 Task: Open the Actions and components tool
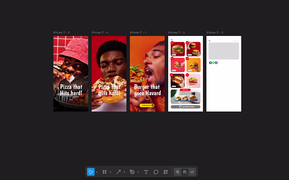coord(166,172)
